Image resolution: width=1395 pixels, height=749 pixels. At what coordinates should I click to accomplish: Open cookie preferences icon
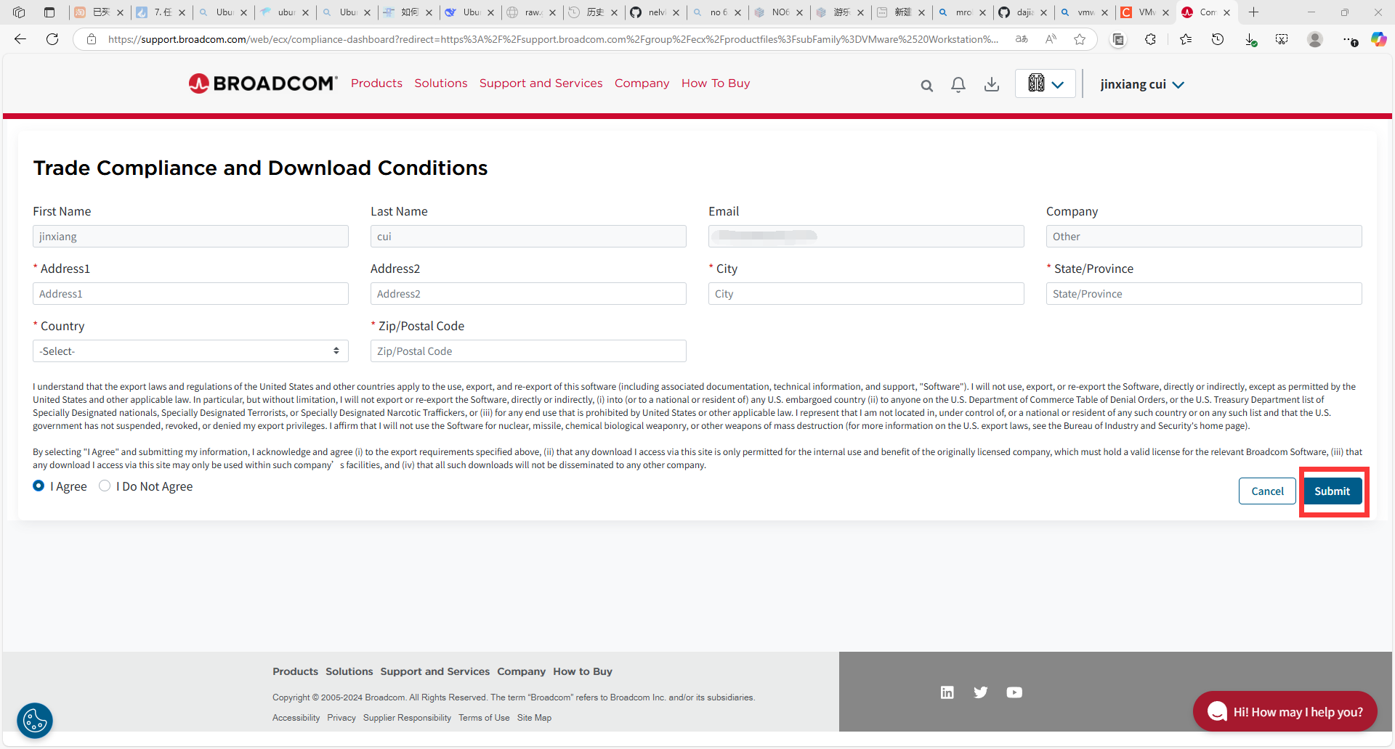coord(35,720)
